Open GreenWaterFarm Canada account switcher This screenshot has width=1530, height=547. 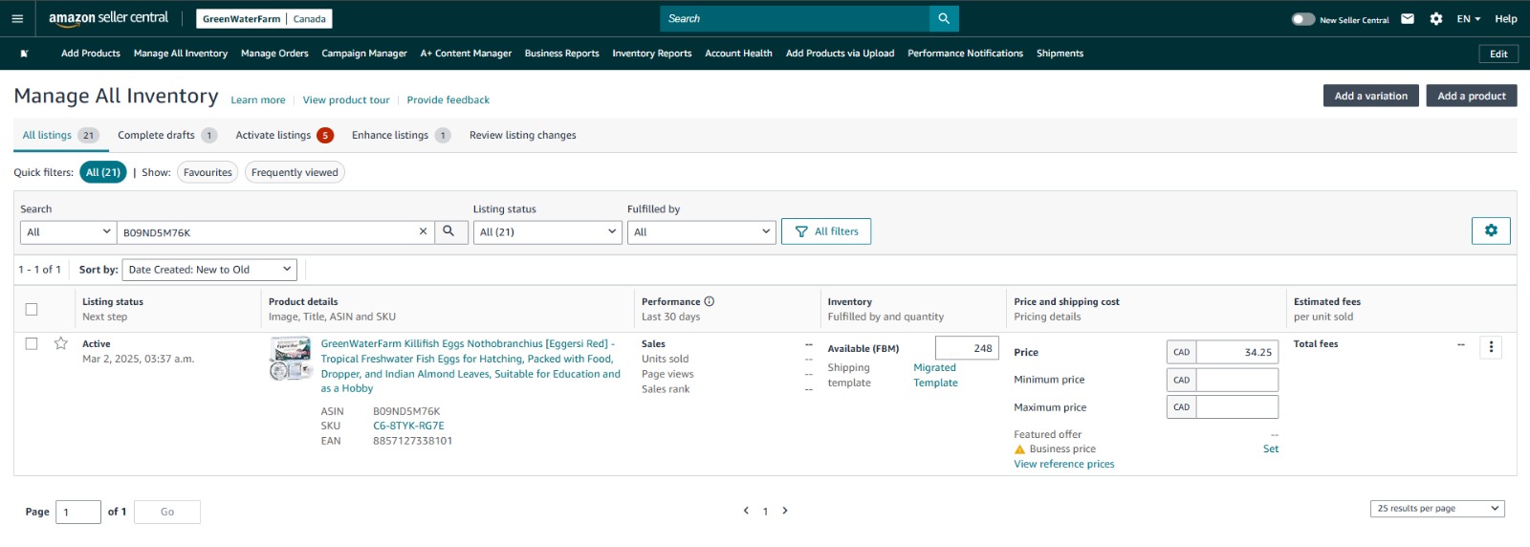click(x=264, y=18)
